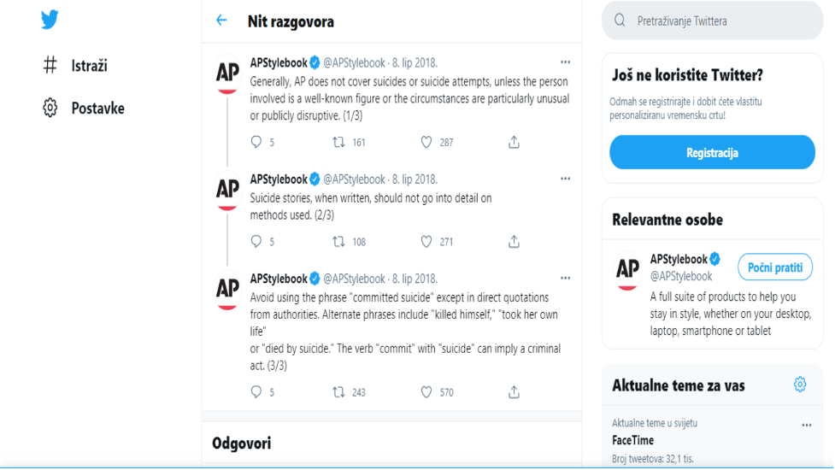Image resolution: width=835 pixels, height=470 pixels.
Task: Share the first tweet (1/3)
Action: 514,142
